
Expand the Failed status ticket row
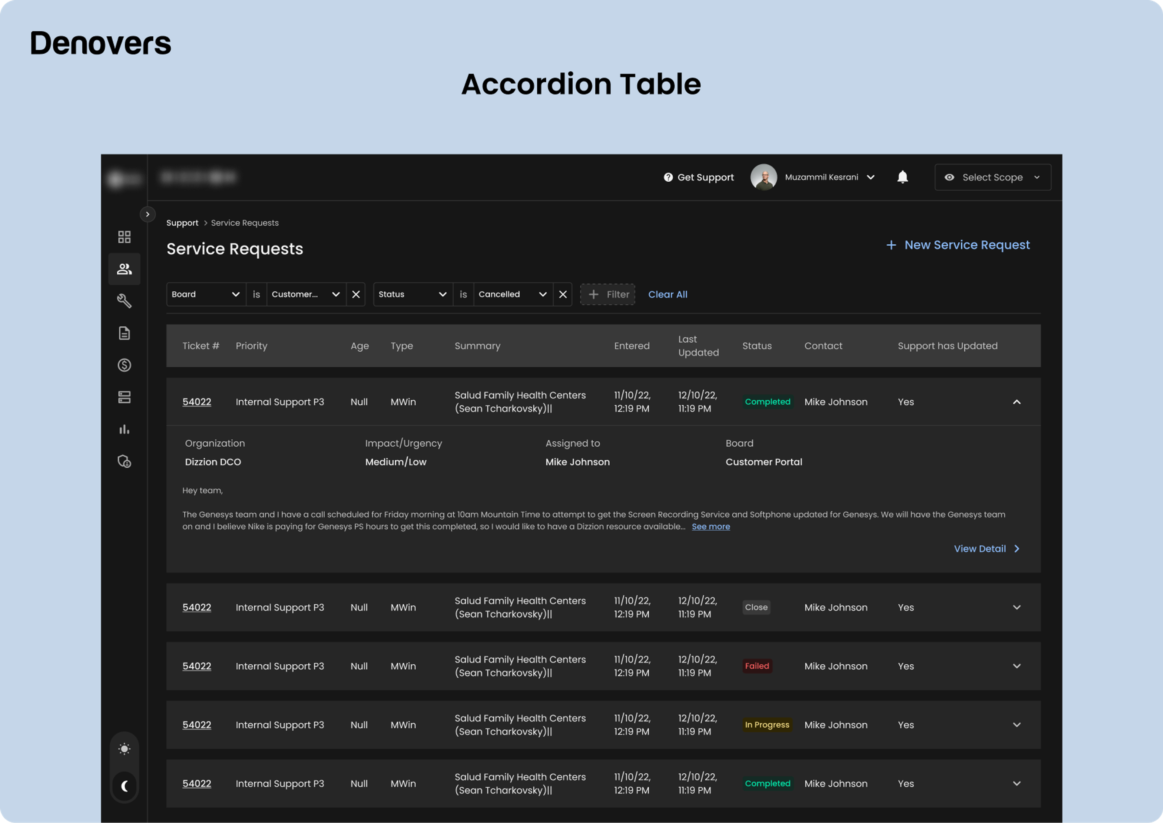coord(1016,666)
